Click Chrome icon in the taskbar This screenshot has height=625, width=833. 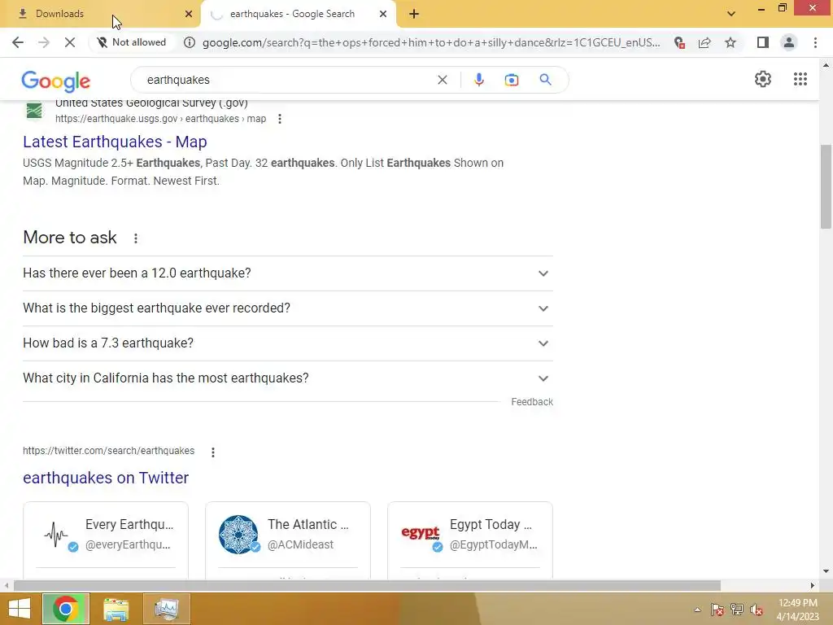tap(66, 609)
